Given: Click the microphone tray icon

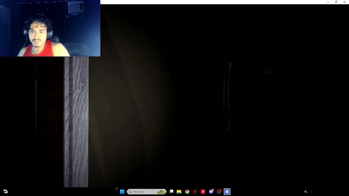Looking at the screenshot, I should coord(312,192).
